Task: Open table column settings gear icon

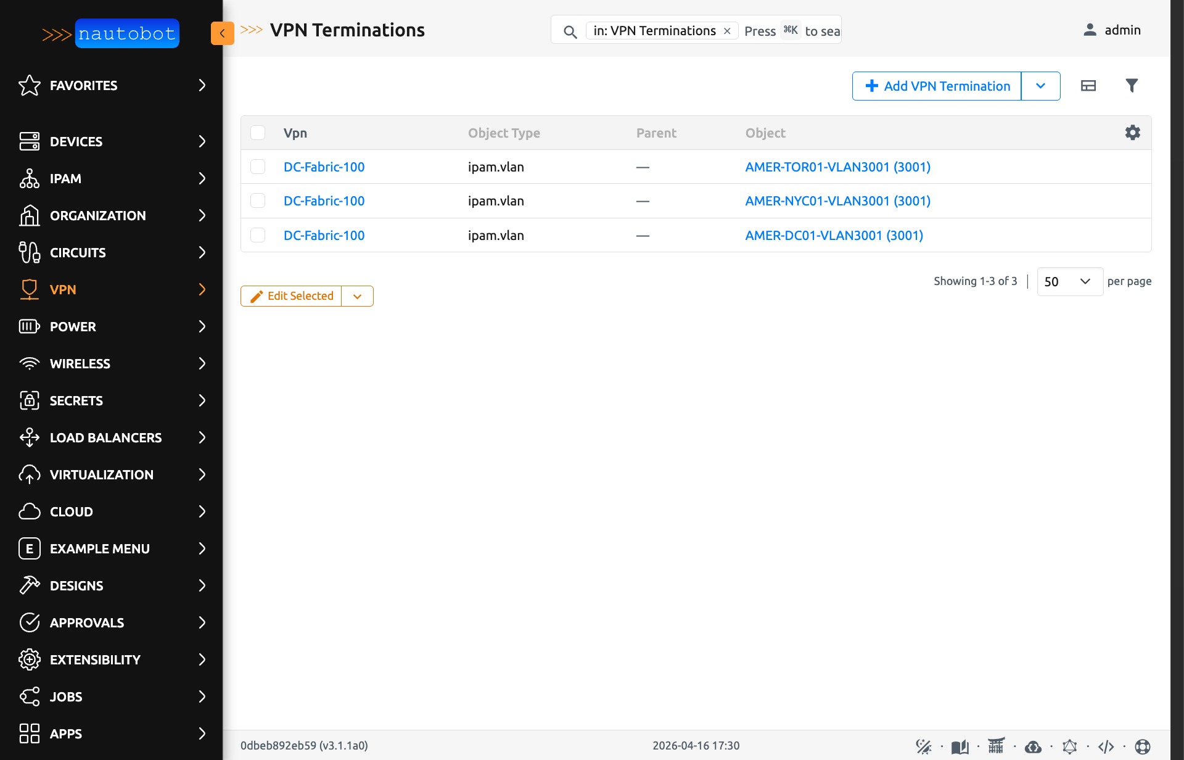Action: [1132, 133]
